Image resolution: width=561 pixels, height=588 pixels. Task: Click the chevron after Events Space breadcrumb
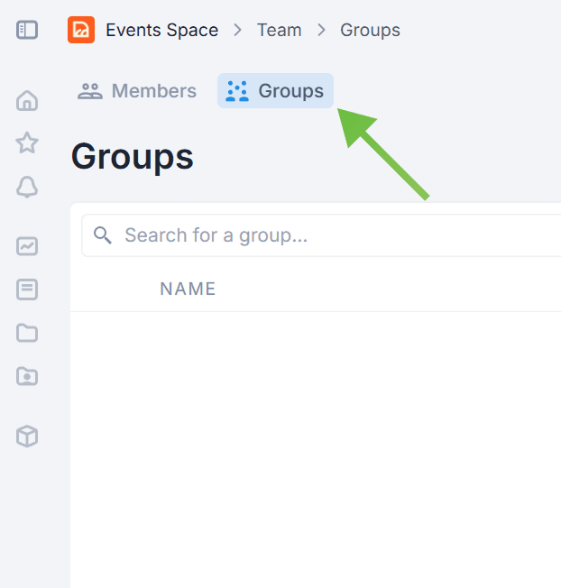click(x=238, y=30)
